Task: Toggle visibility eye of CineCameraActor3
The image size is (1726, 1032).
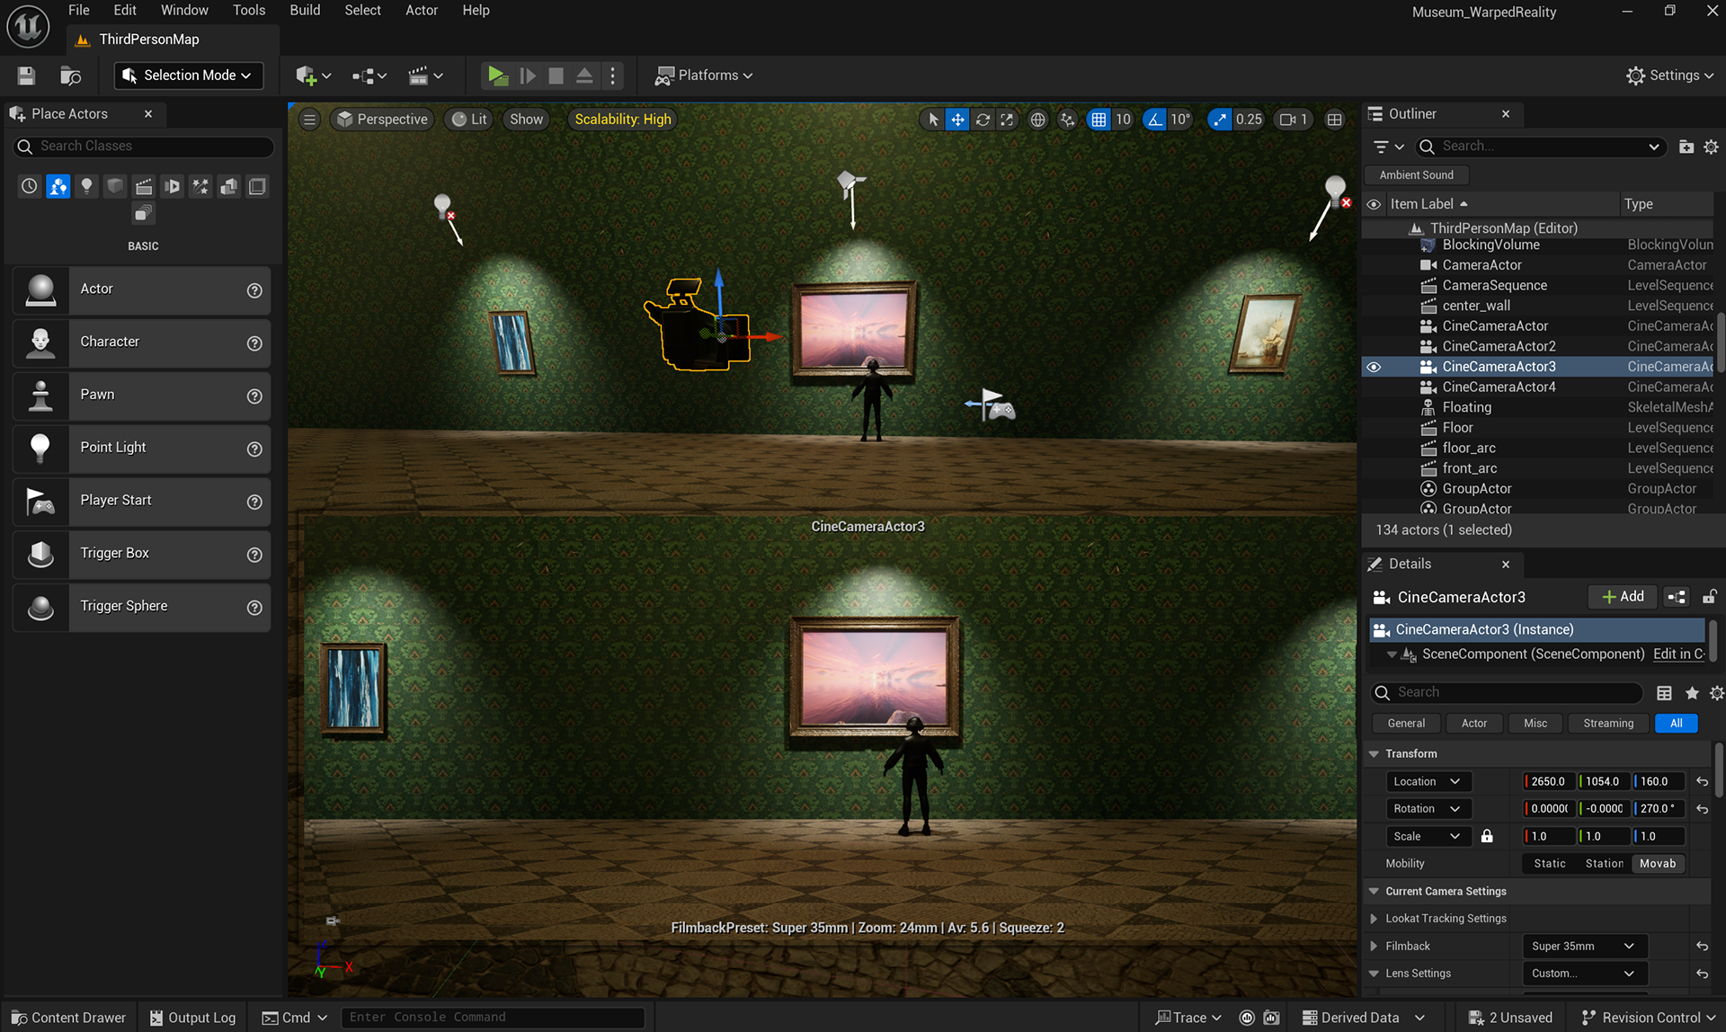Action: click(x=1374, y=367)
